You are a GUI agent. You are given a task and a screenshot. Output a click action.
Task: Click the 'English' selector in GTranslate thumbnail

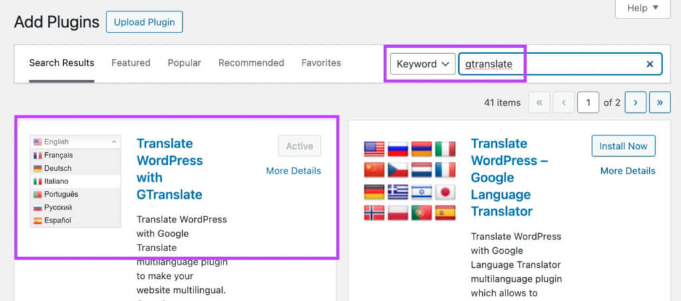point(76,142)
